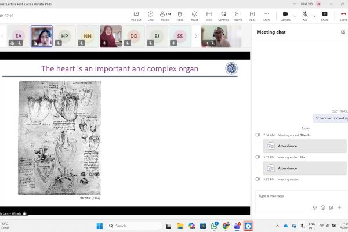Image resolution: width=348 pixels, height=232 pixels.
Task: Open the profile avatar menu
Action: (x=318, y=4)
